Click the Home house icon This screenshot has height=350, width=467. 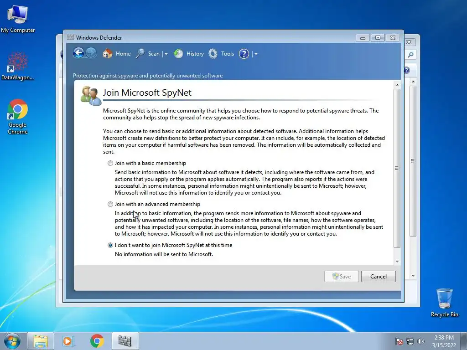point(108,54)
